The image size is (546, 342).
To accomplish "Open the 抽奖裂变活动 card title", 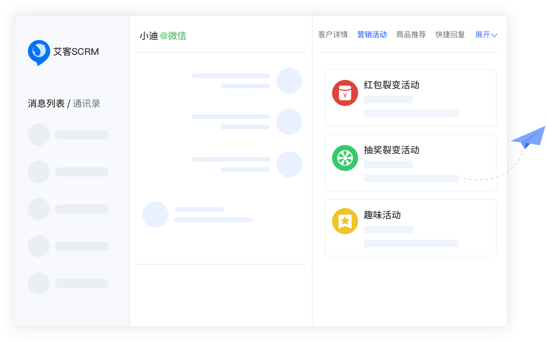I will click(391, 150).
